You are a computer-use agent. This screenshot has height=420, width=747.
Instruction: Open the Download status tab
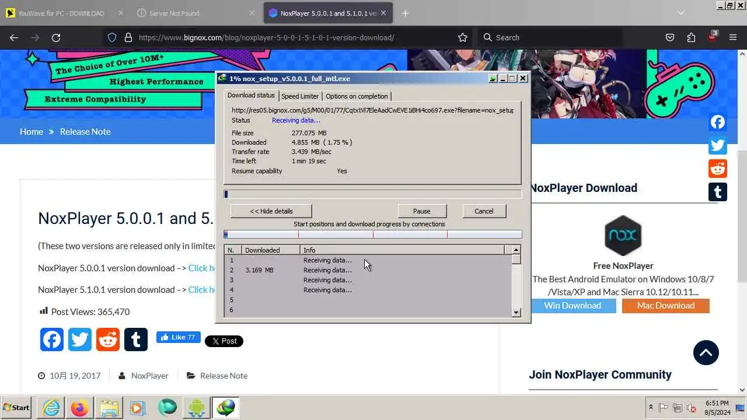(251, 95)
